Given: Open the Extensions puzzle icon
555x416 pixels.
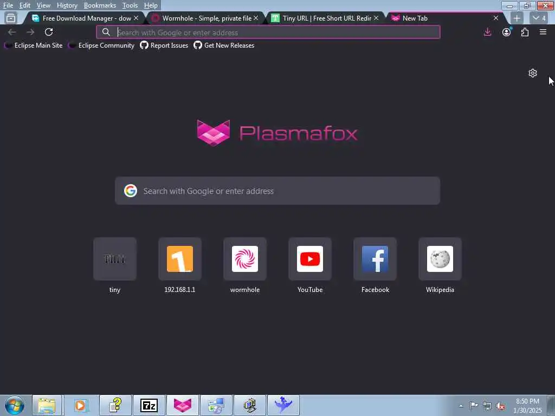Looking at the screenshot, I should (x=525, y=32).
